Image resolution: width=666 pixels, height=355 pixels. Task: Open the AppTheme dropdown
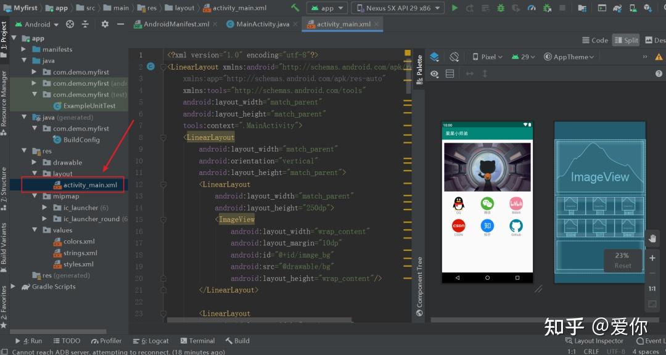click(569, 57)
